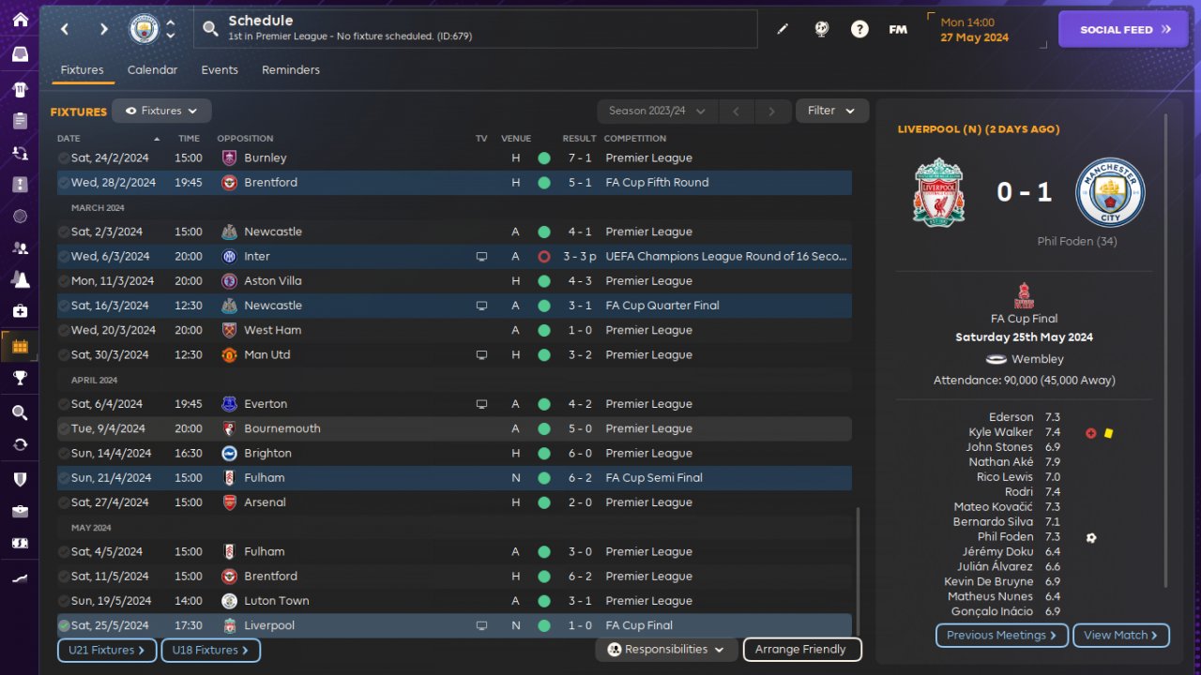
Task: Open the Home screen from the sidebar
Action: tap(20, 20)
